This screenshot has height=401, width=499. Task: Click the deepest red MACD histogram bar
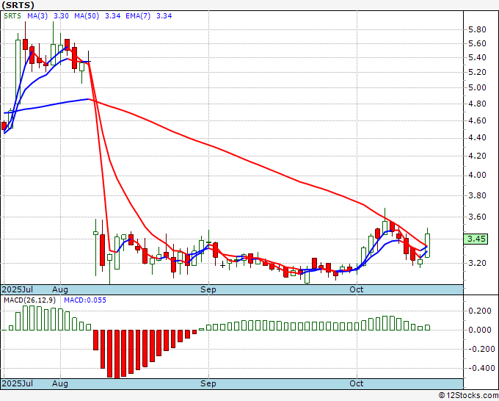click(117, 354)
